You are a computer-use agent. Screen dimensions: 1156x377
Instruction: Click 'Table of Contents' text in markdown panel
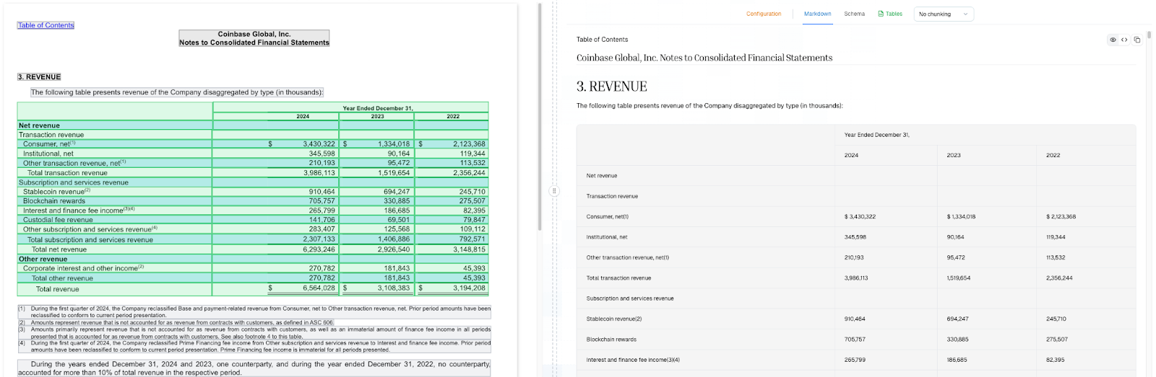602,40
